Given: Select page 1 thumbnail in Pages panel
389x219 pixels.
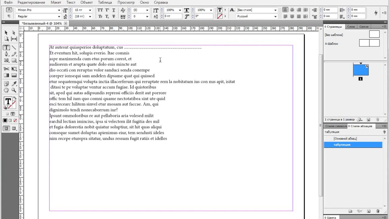Looking at the screenshot, I should [x=361, y=70].
